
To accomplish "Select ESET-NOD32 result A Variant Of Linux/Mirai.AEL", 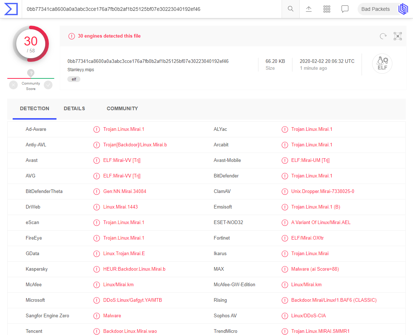I will 321,223.
